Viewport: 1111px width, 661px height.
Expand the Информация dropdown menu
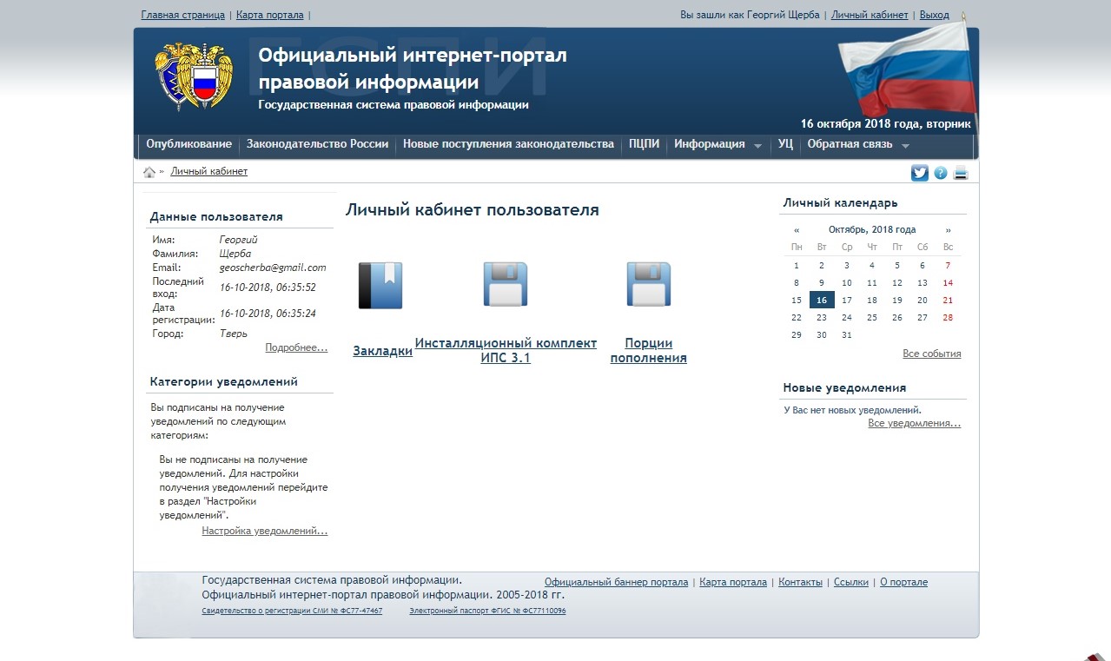click(717, 144)
